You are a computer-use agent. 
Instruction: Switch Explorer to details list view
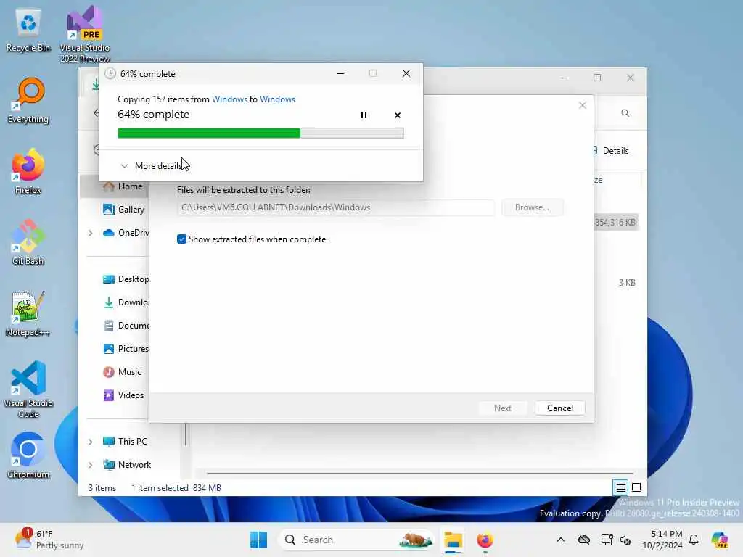pos(620,487)
